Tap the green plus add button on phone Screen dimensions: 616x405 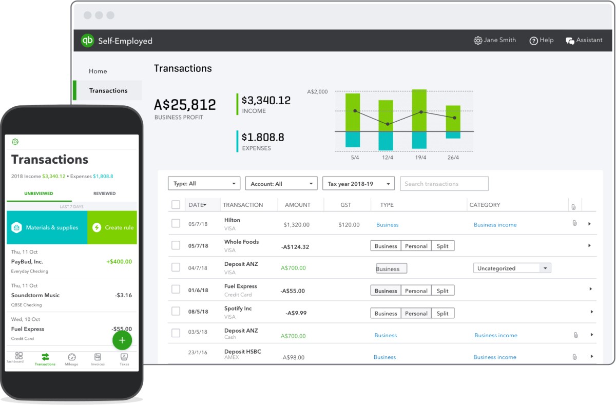pos(122,340)
